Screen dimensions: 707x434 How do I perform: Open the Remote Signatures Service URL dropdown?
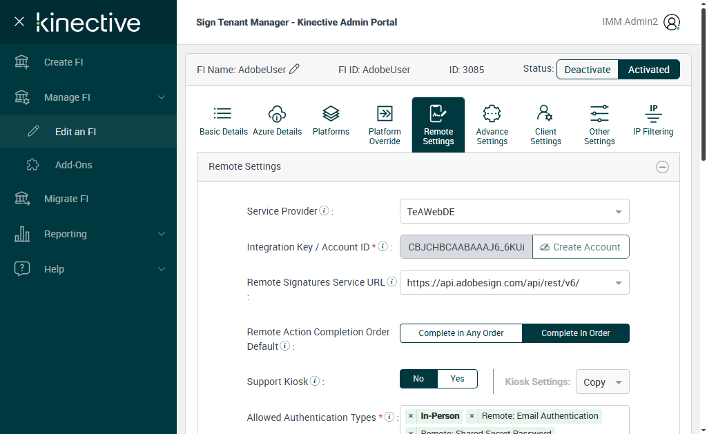pos(514,283)
